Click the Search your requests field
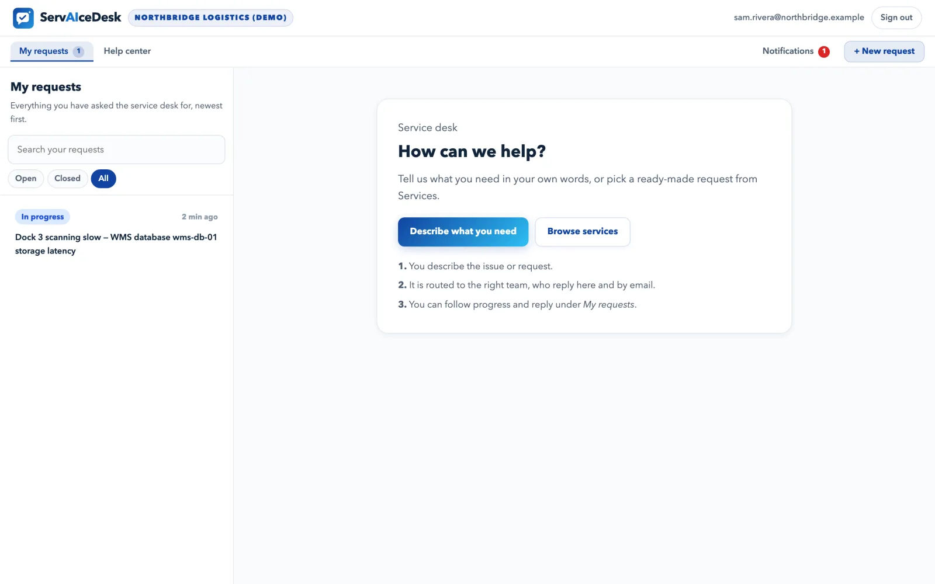This screenshot has width=935, height=584. pos(116,150)
